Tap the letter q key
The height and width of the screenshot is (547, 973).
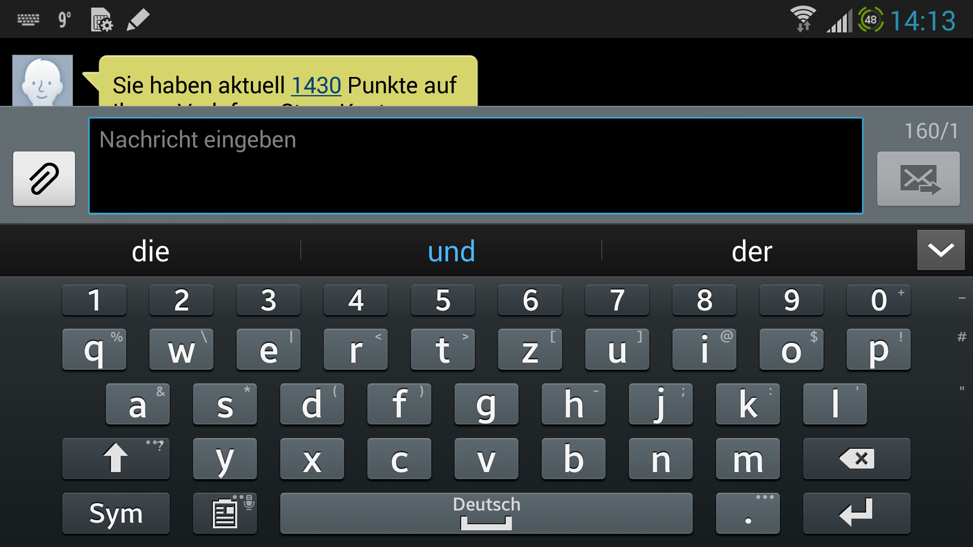pyautogui.click(x=94, y=349)
